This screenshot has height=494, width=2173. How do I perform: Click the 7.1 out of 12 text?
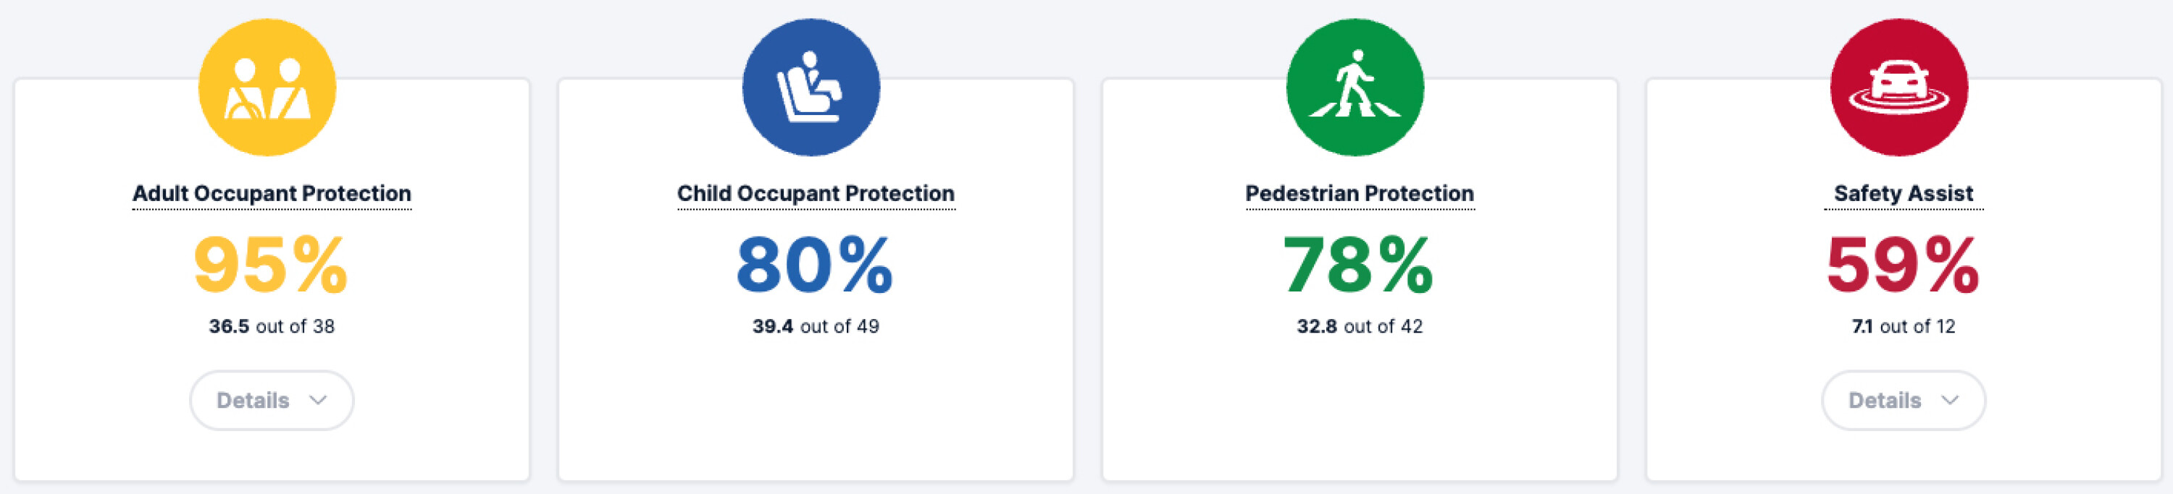(1903, 326)
